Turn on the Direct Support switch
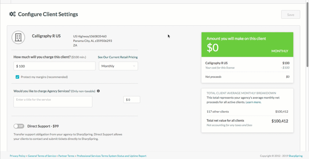This screenshot has width=309, height=159. 19,126
